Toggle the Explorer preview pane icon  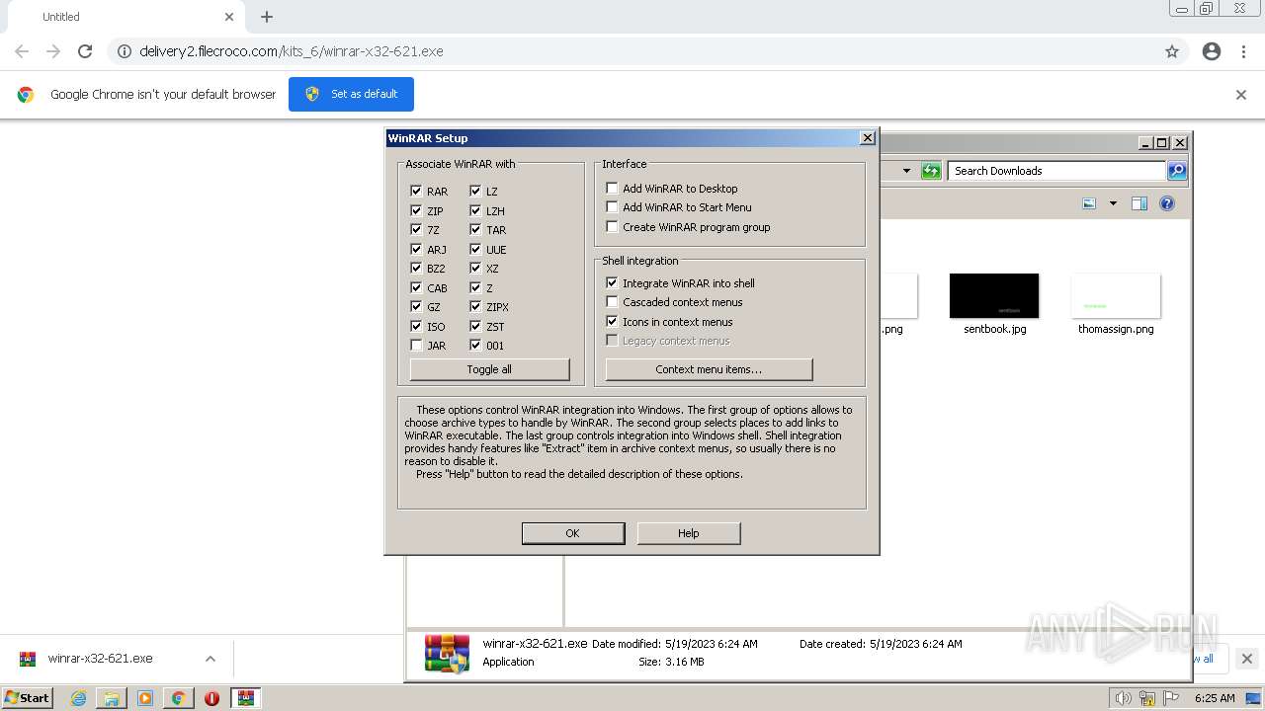pyautogui.click(x=1139, y=203)
